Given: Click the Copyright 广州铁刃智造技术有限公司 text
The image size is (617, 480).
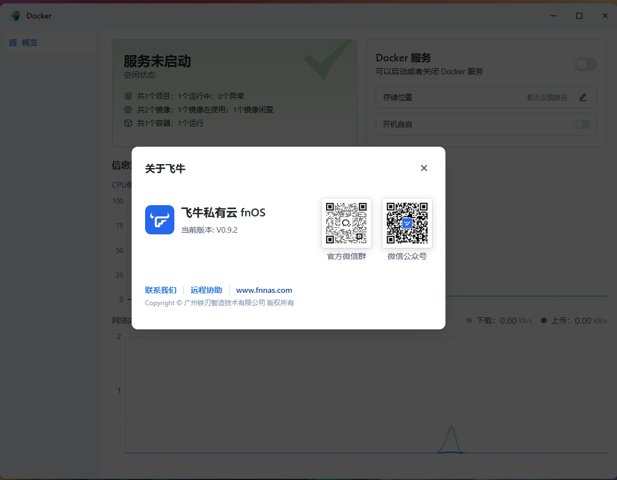Looking at the screenshot, I should pyautogui.click(x=219, y=303).
